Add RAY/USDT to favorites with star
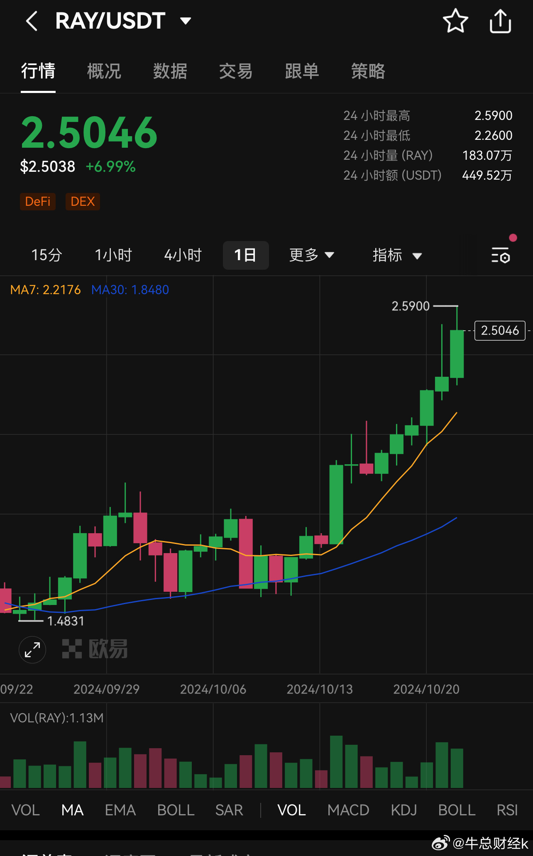Image resolution: width=533 pixels, height=856 pixels. [455, 21]
